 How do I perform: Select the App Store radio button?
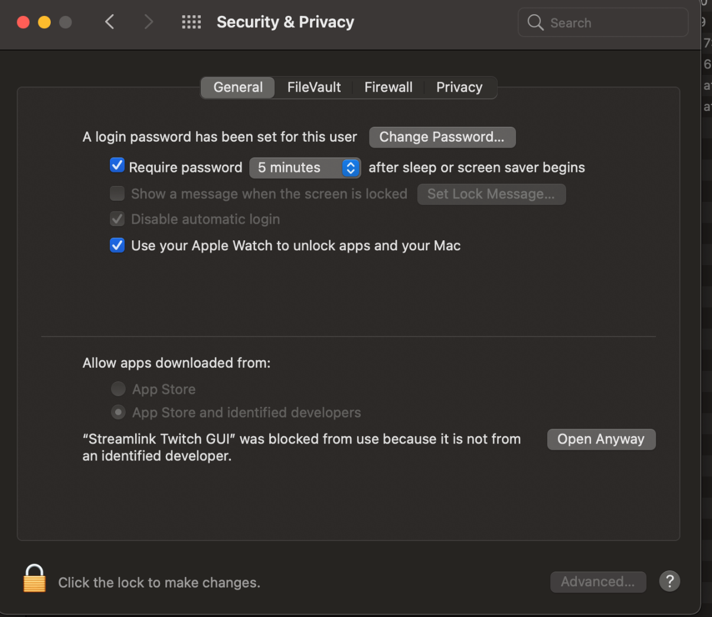click(118, 389)
